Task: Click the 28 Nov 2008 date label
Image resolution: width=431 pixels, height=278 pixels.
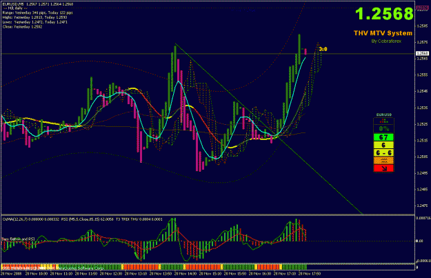Action: coord(11,274)
